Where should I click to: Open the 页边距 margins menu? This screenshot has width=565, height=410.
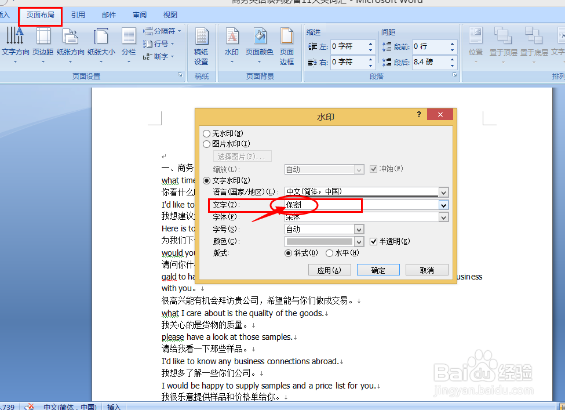click(x=43, y=45)
